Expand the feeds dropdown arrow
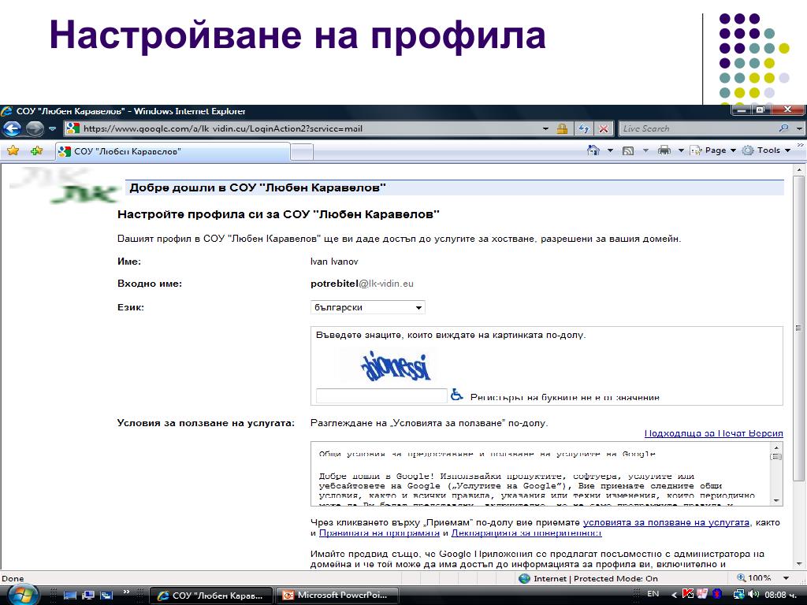 645,150
